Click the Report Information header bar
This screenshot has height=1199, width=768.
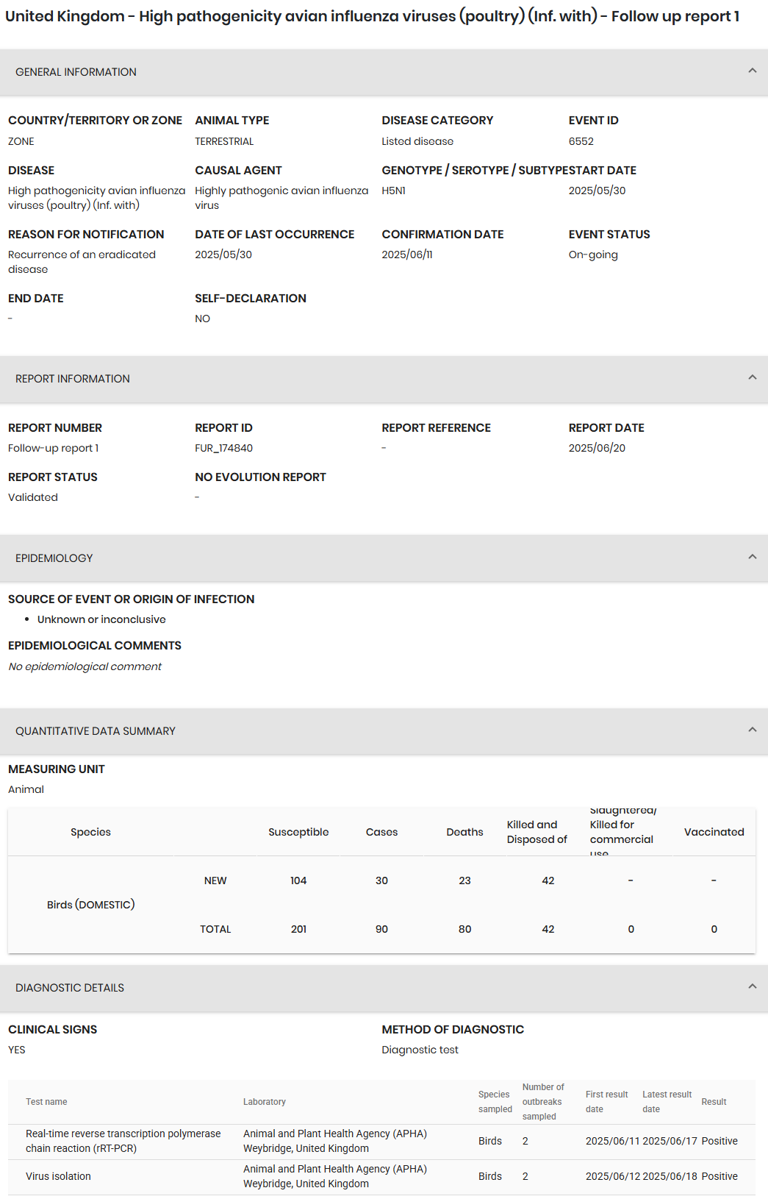click(384, 379)
